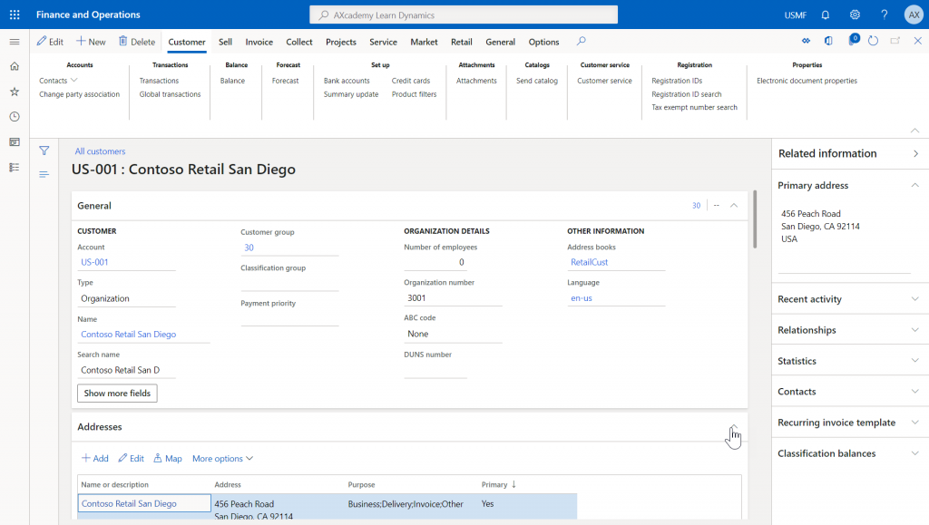Image resolution: width=929 pixels, height=525 pixels.
Task: Open Favorites star icon in sidebar
Action: 15,92
